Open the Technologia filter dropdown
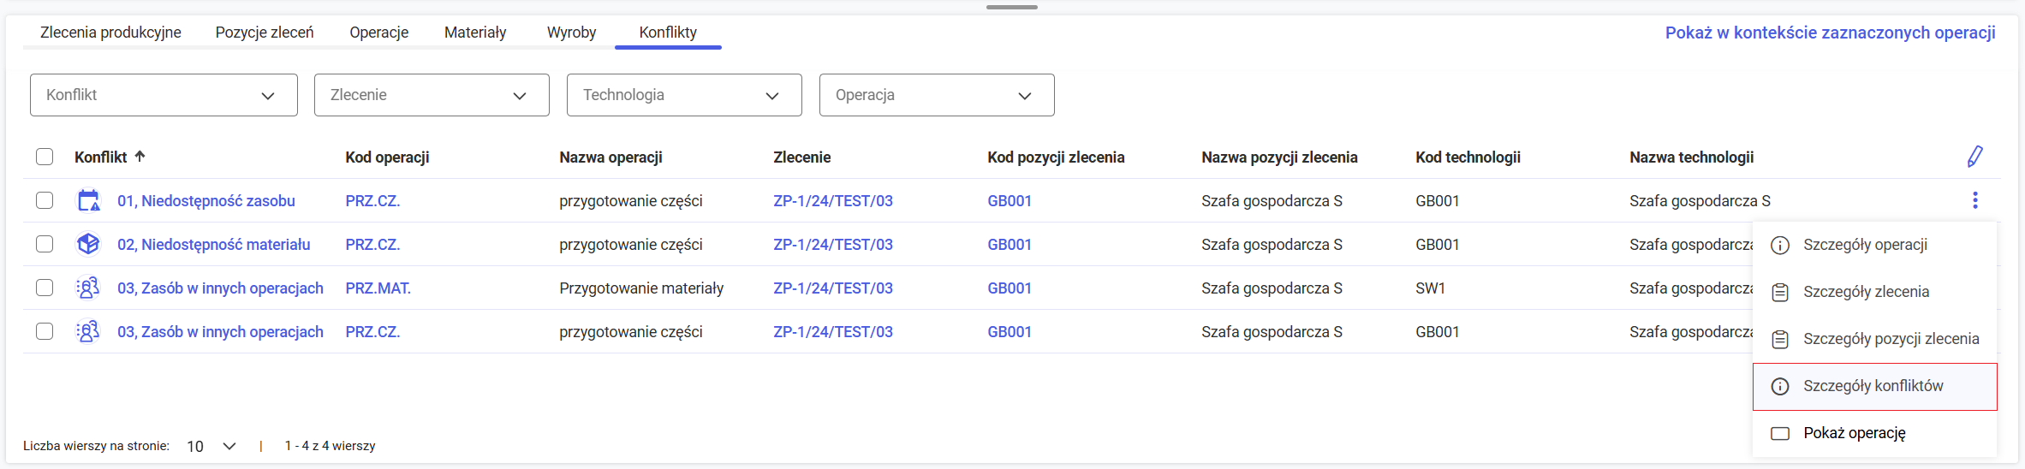This screenshot has height=469, width=2025. (x=683, y=95)
